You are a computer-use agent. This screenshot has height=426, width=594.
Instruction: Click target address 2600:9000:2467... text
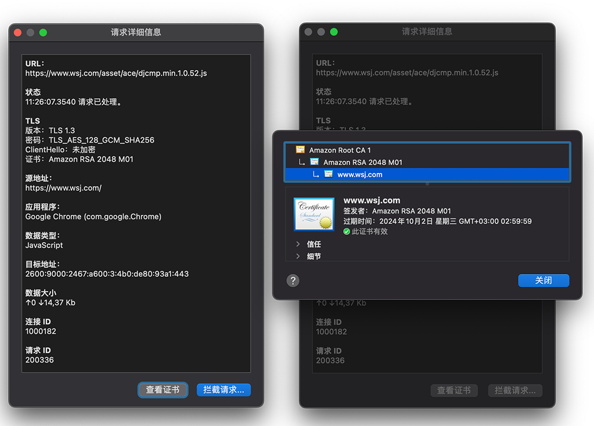click(107, 274)
